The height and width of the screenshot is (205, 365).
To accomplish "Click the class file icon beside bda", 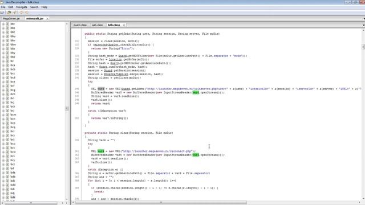I will [7, 173].
